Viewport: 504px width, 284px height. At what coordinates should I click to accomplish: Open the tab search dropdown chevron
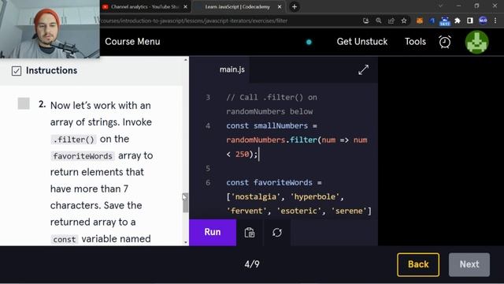tap(441, 6)
